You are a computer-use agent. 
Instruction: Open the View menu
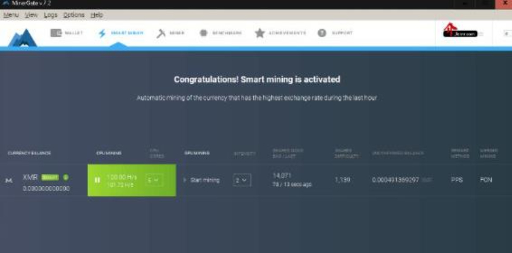pos(32,15)
